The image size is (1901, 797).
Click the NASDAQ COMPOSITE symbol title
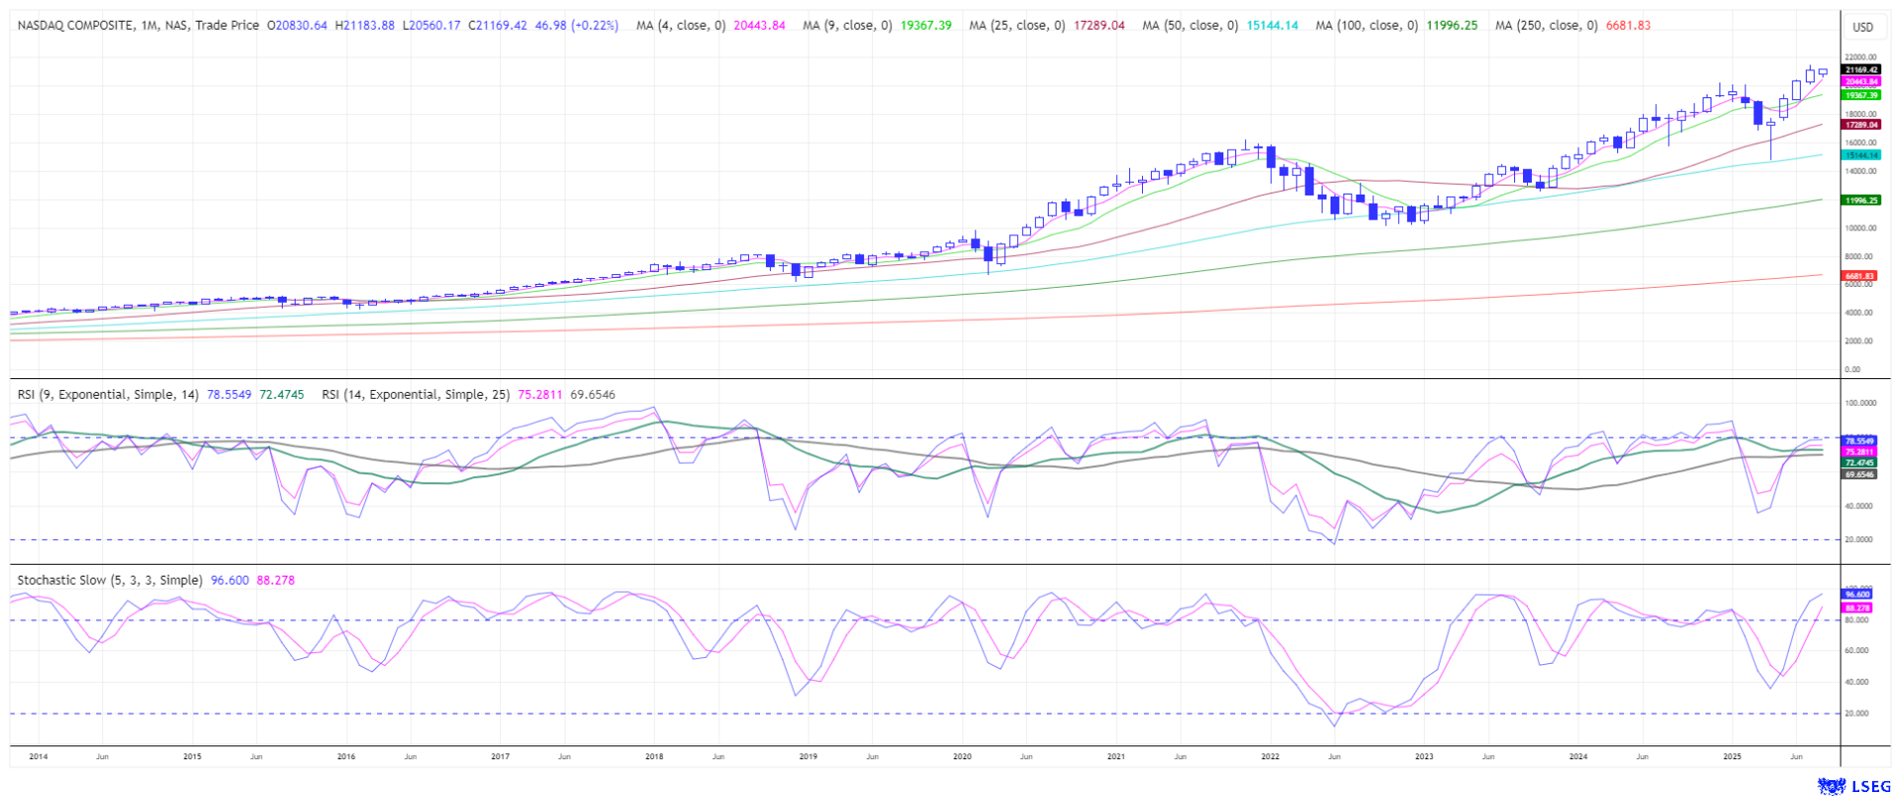click(74, 25)
